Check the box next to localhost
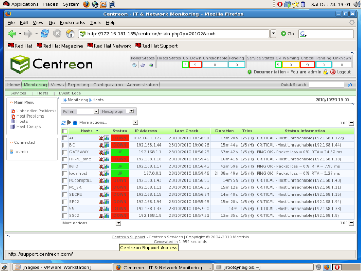The image size is (361, 271). pyautogui.click(x=65, y=173)
